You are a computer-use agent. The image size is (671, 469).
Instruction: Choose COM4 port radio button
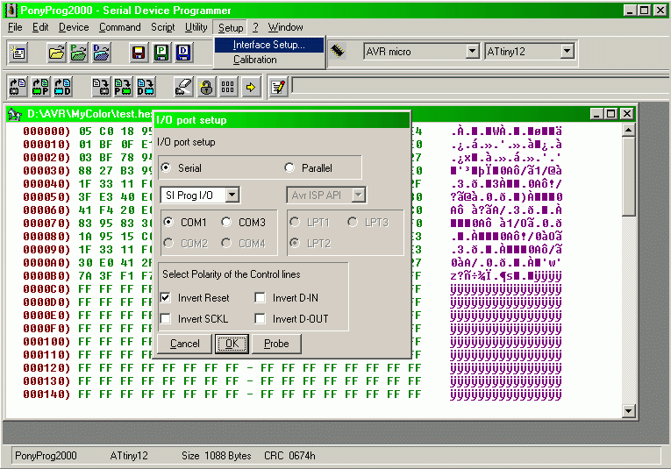[226, 243]
